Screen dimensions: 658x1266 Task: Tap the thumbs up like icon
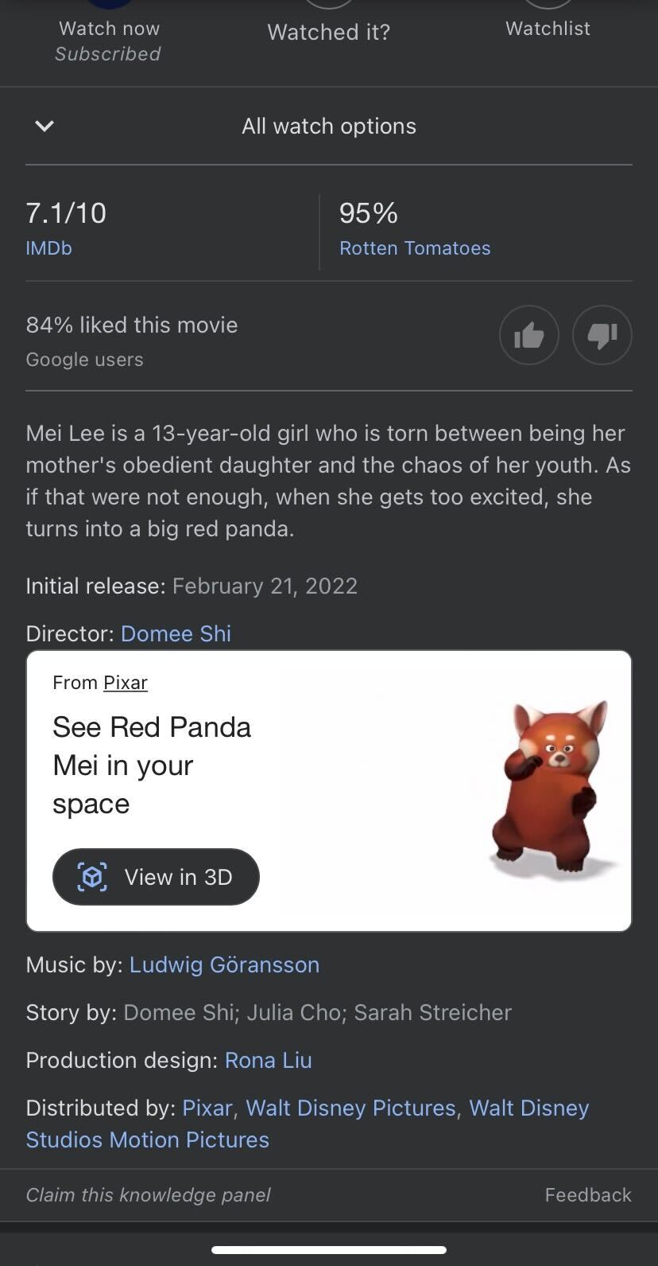528,336
